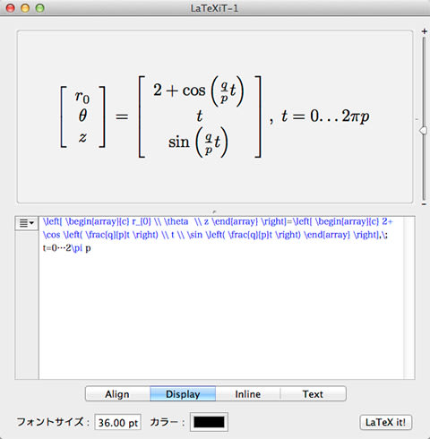This screenshot has width=430, height=439.
Task: Click the font size field 36.00 pt
Action: tap(117, 423)
